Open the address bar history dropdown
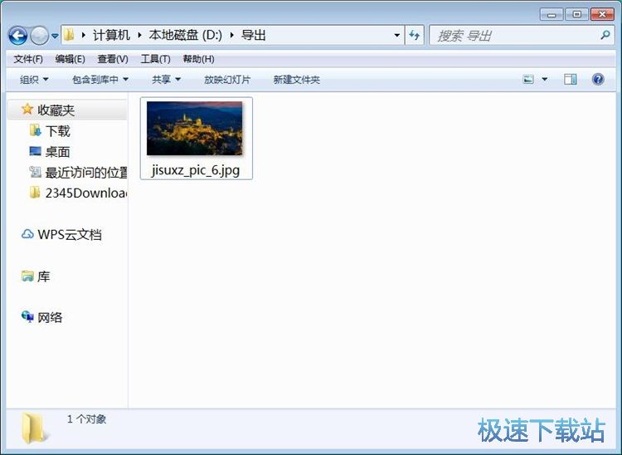The height and width of the screenshot is (455, 622). coord(396,36)
